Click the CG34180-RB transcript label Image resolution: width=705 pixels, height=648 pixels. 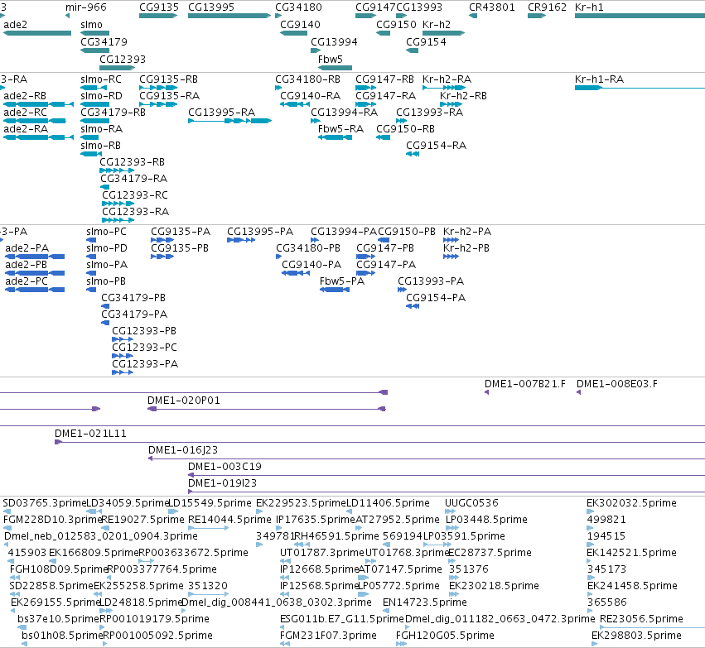(x=308, y=79)
